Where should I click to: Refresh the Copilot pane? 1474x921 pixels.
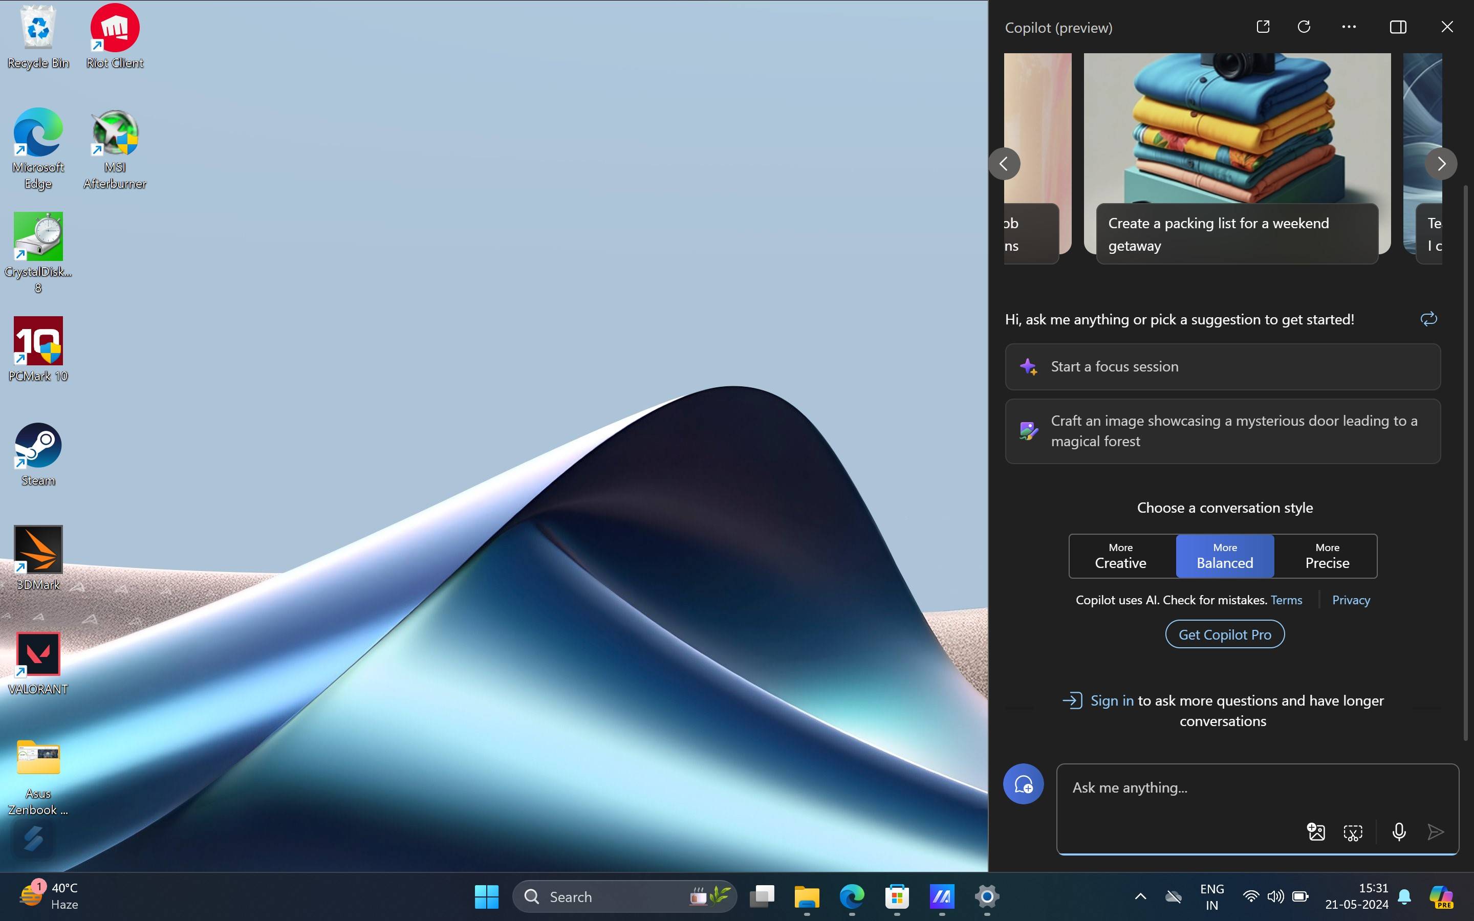click(1304, 27)
